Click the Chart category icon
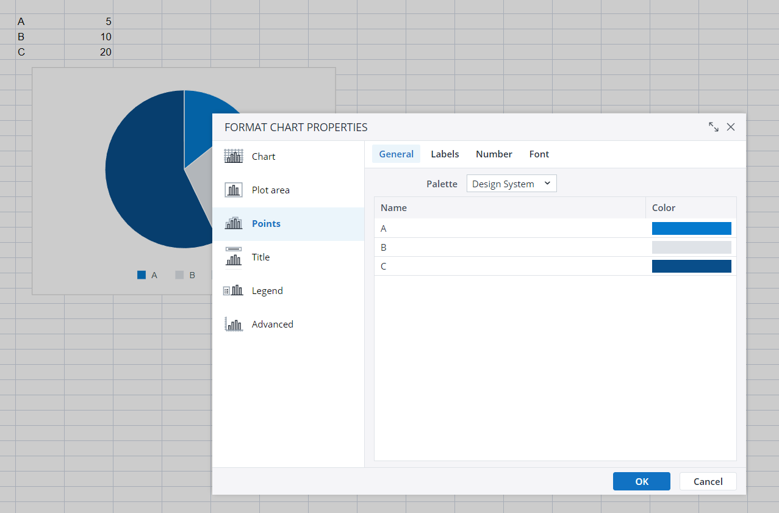 point(234,156)
